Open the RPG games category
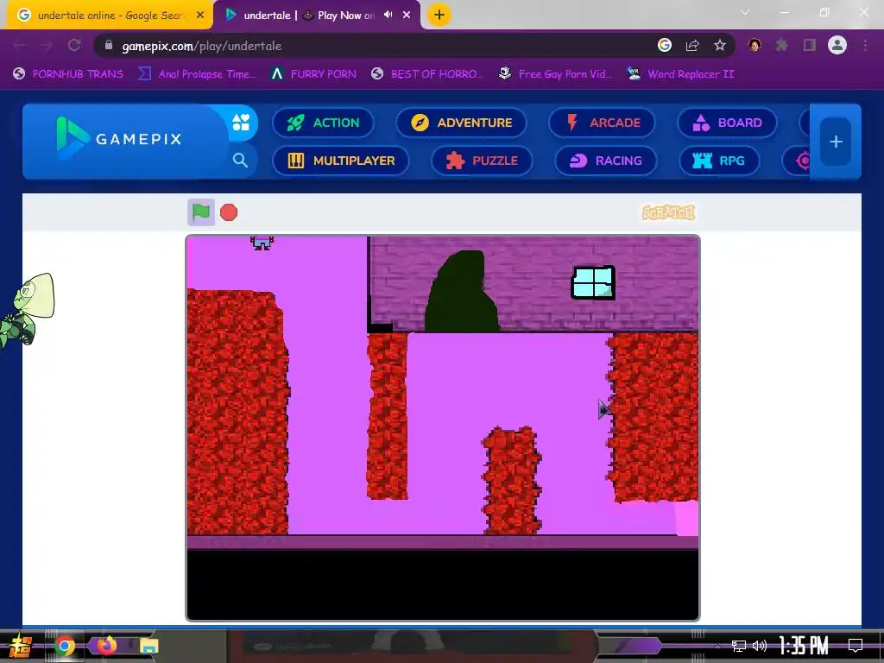 point(719,161)
